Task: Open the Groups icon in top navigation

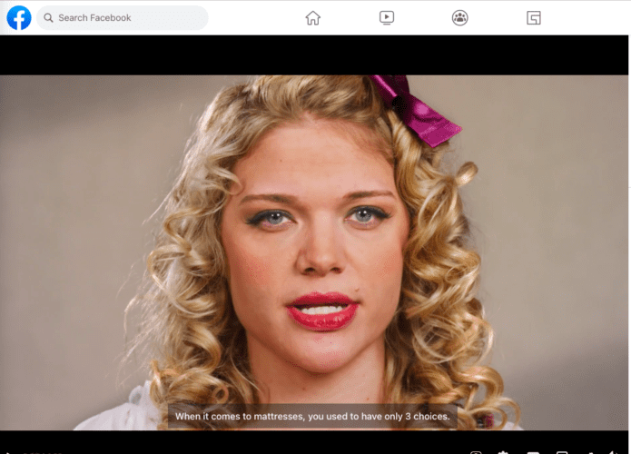Action: 460,18
